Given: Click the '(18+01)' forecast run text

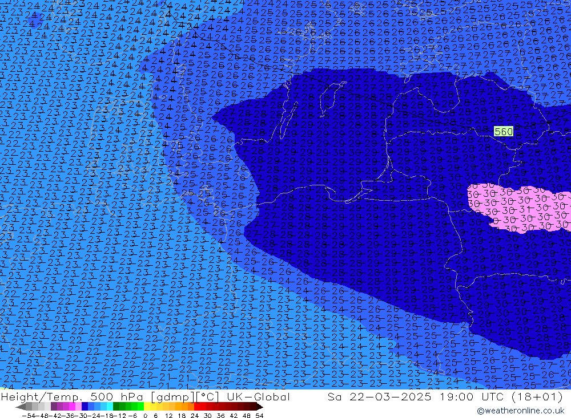Looking at the screenshot, I should click(x=537, y=397).
